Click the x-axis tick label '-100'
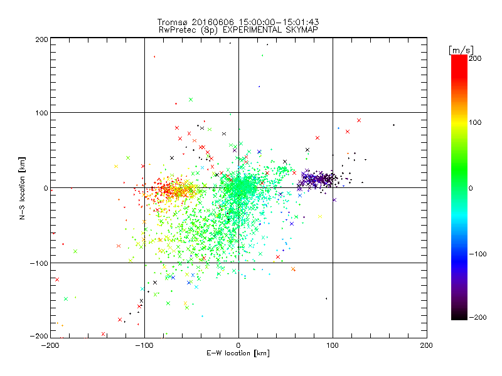The width and height of the screenshot is (502, 376). pos(144,345)
